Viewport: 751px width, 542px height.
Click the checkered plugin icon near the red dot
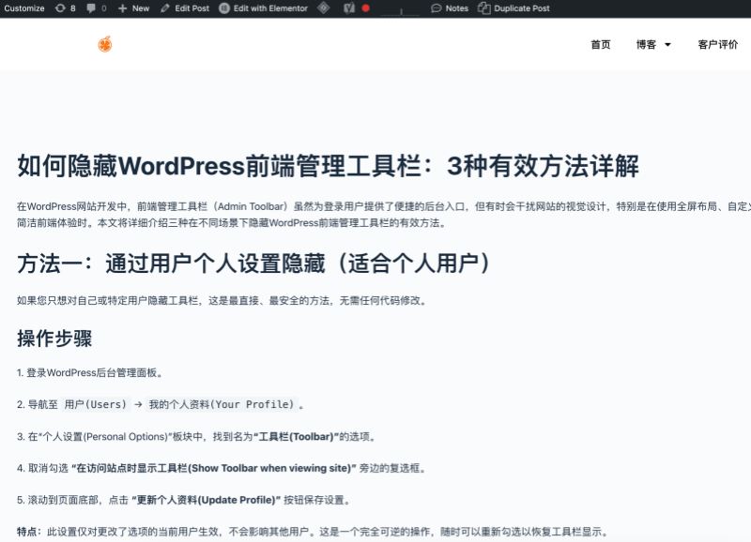[x=346, y=8]
